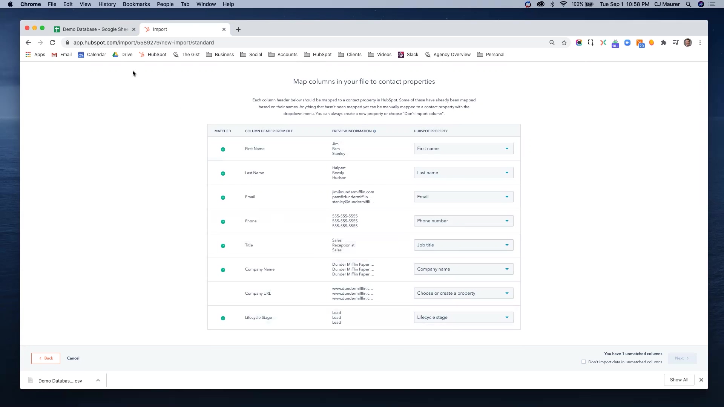Open the Social bookmarks folder
724x407 pixels.
click(x=251, y=55)
